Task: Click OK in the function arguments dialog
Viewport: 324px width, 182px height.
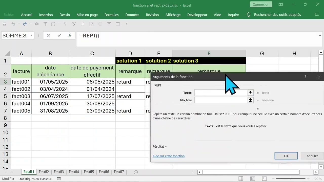Action: [286, 156]
